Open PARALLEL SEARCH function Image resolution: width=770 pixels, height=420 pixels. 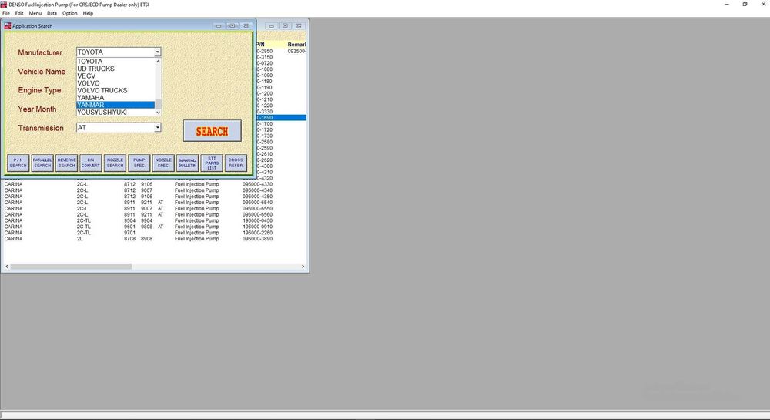(x=42, y=163)
